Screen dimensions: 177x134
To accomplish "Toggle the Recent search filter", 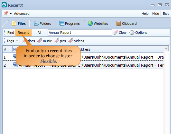I will tap(23, 33).
